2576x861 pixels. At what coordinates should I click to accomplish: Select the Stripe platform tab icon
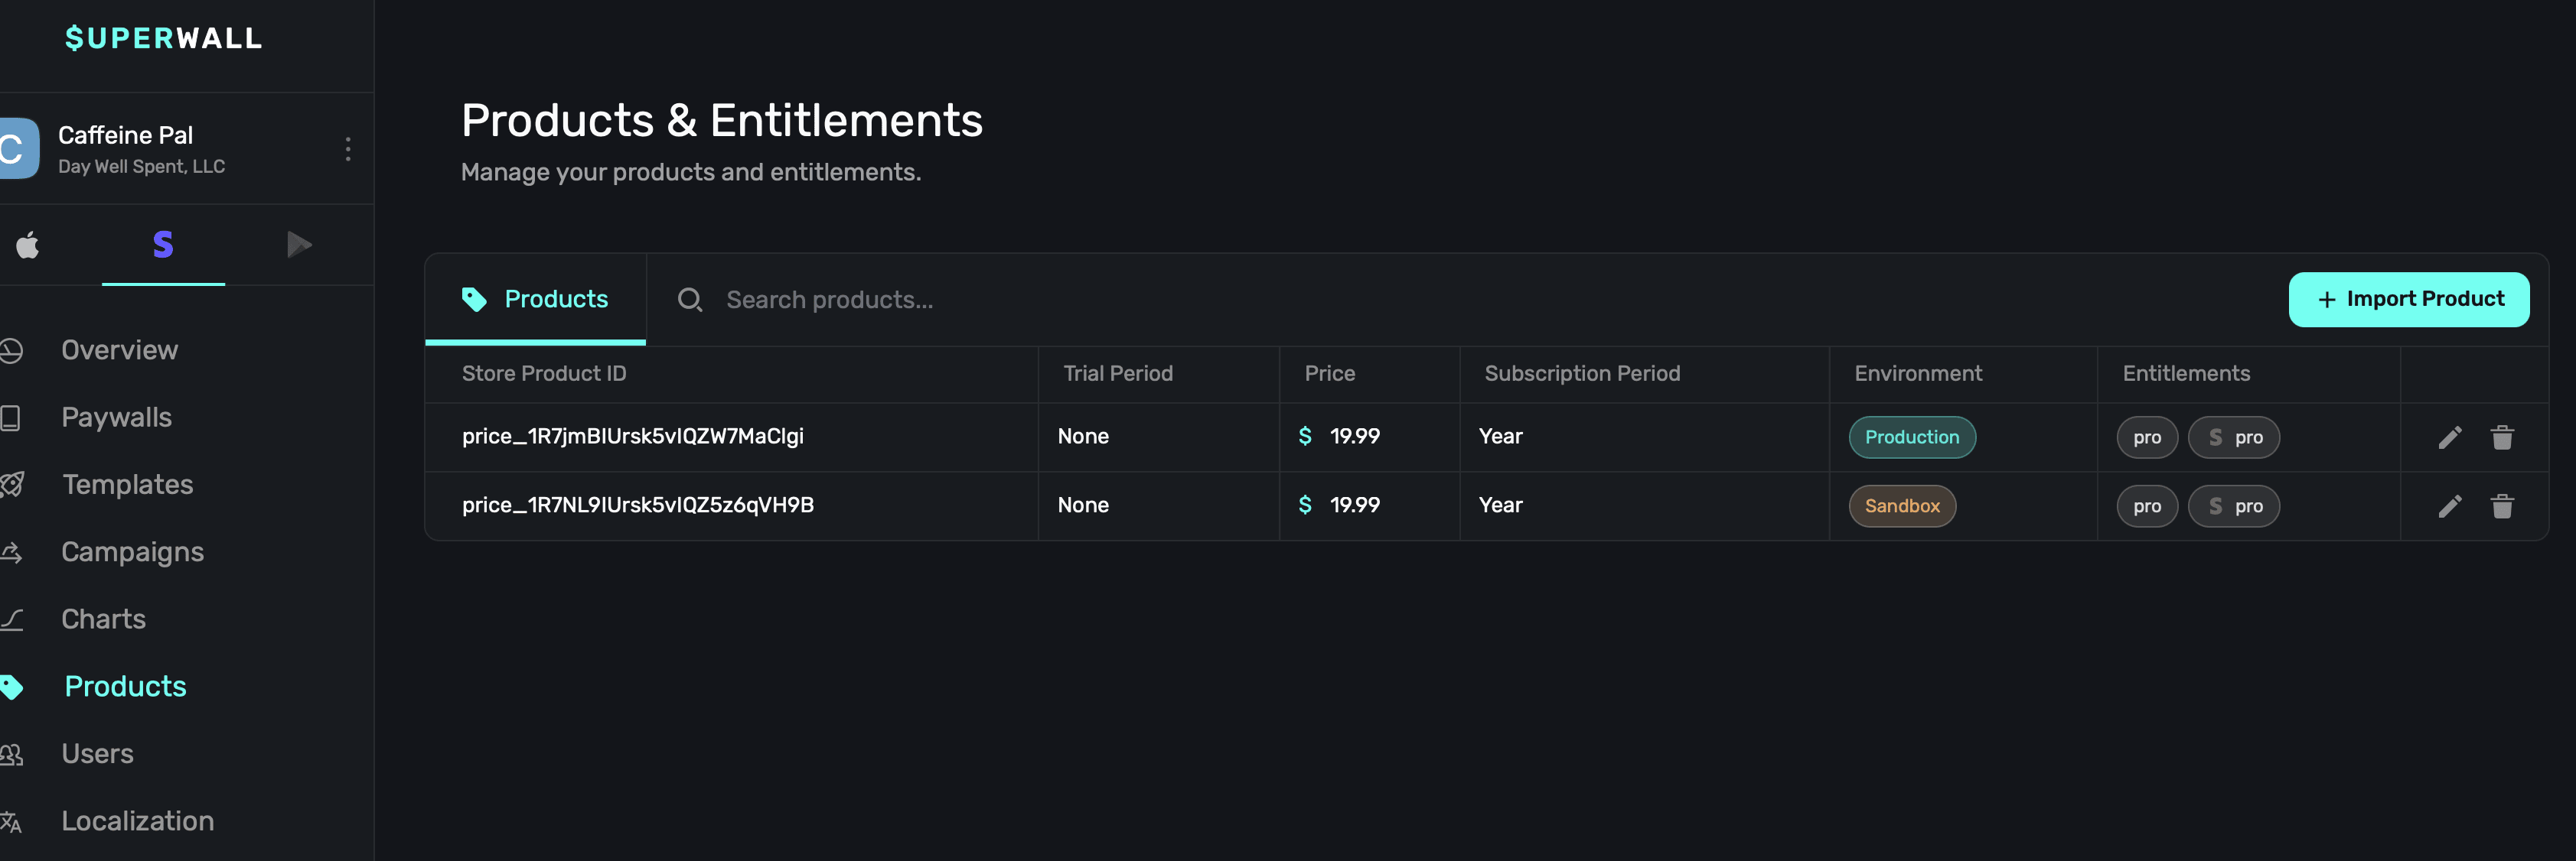(x=163, y=245)
